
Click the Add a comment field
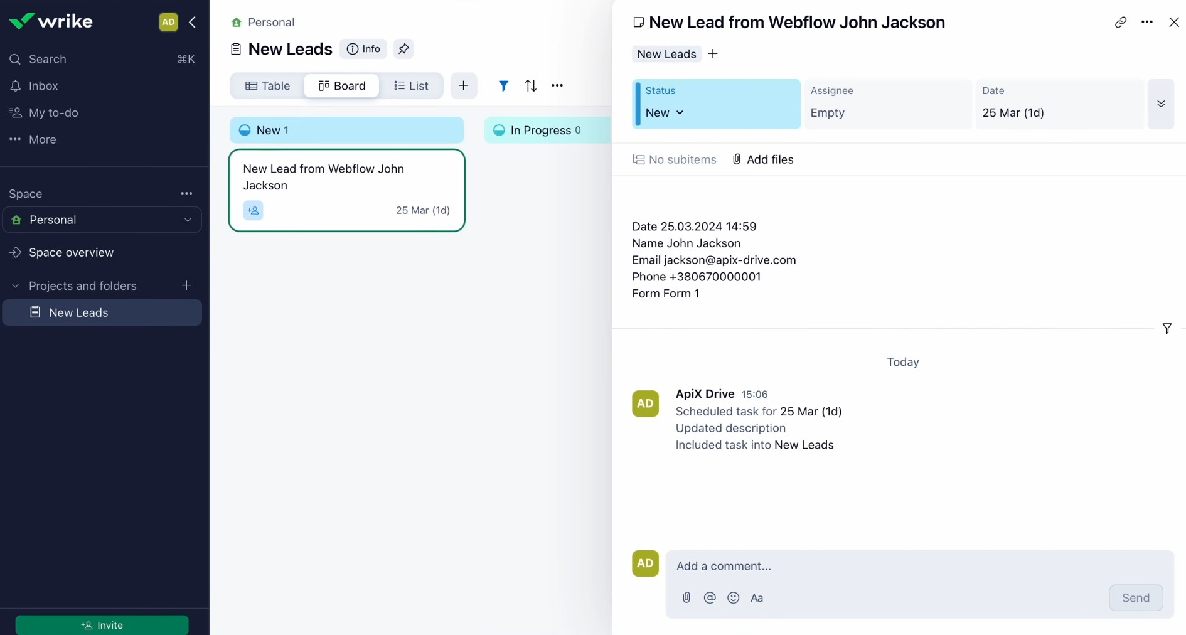[x=816, y=567]
